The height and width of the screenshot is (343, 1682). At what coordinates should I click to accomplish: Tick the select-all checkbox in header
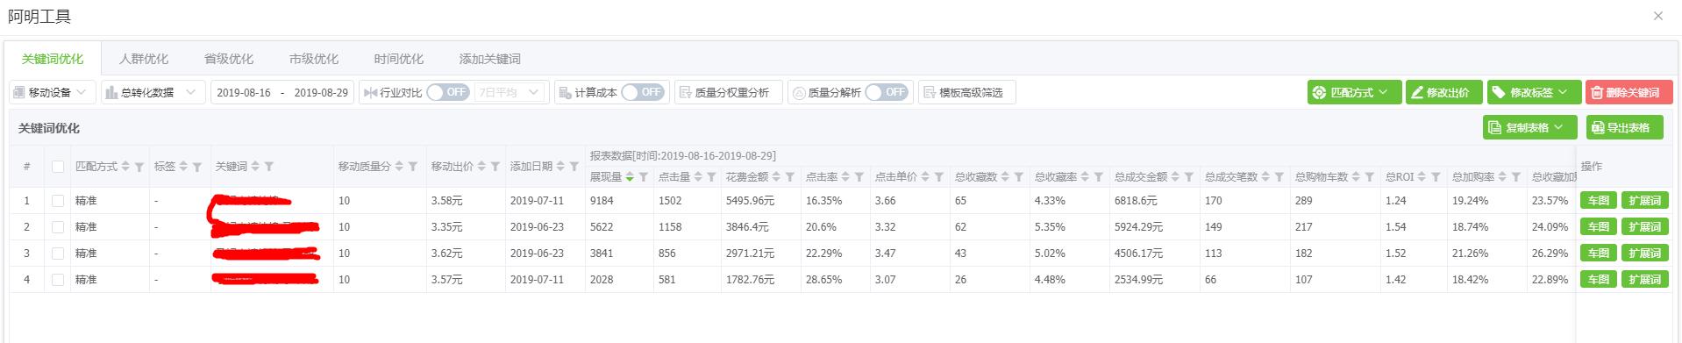pyautogui.click(x=58, y=167)
